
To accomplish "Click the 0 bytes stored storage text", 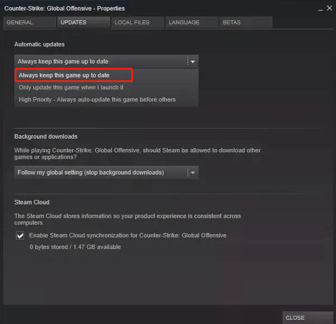I will coord(75,247).
